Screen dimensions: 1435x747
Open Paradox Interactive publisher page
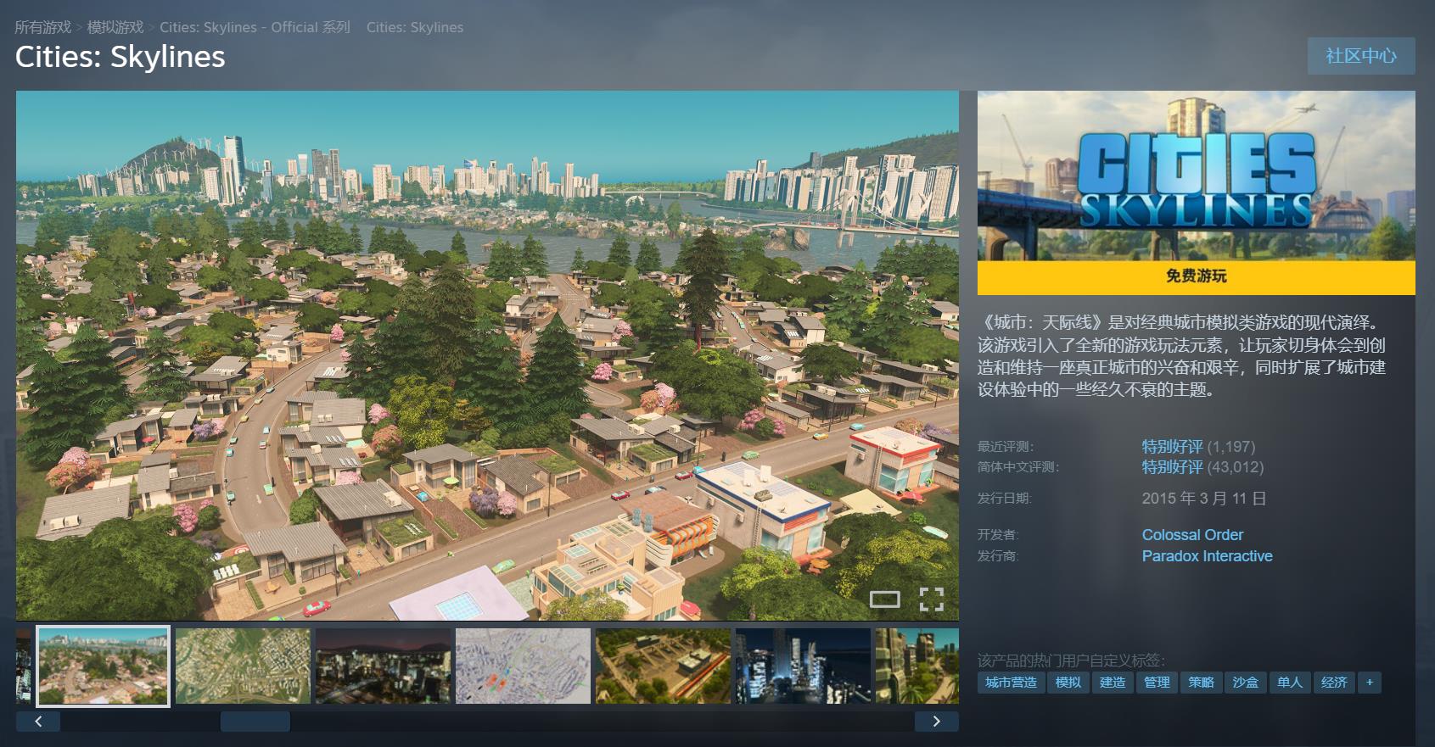(1207, 556)
